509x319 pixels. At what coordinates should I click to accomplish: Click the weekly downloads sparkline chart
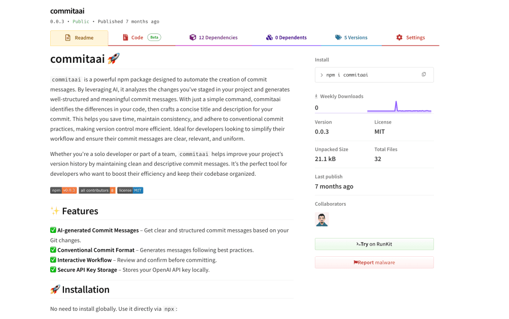pos(399,107)
